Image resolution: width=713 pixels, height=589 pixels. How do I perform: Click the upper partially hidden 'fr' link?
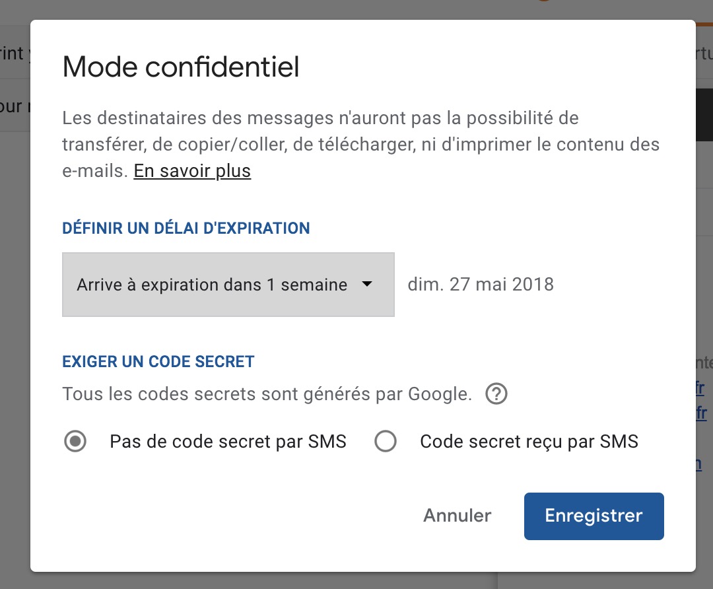(701, 387)
